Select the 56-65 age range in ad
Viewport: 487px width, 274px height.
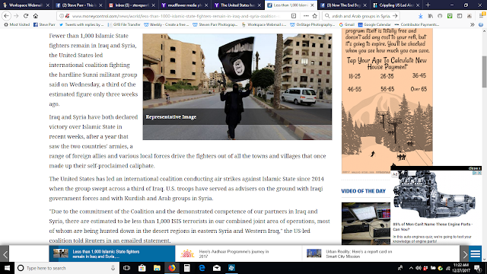[x=387, y=89]
